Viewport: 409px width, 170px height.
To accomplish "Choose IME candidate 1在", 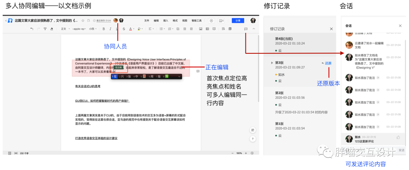I will tap(114, 76).
